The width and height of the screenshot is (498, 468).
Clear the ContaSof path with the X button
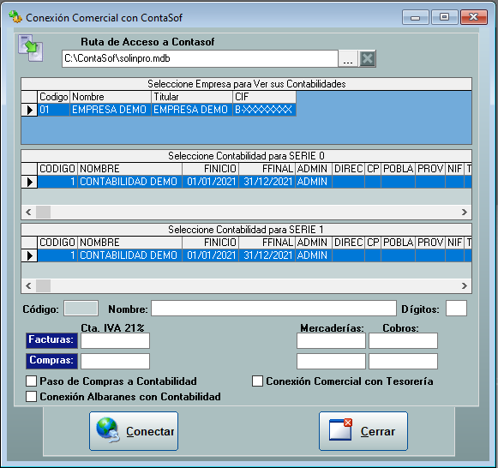tap(368, 58)
